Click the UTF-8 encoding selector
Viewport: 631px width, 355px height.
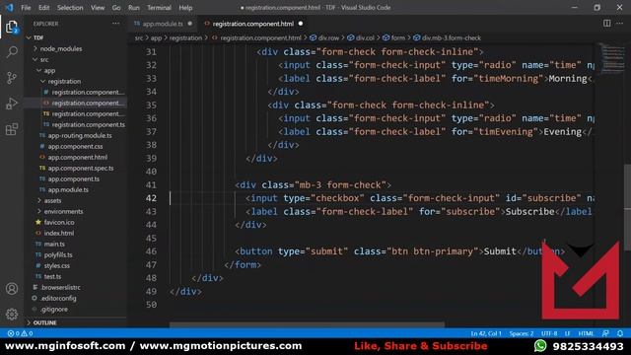coord(549,333)
